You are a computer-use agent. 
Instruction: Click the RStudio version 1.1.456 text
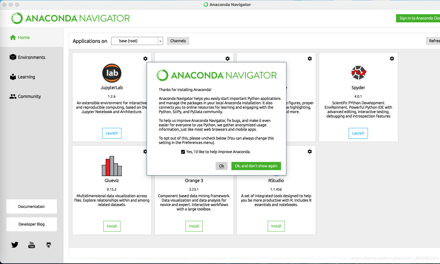point(276,189)
